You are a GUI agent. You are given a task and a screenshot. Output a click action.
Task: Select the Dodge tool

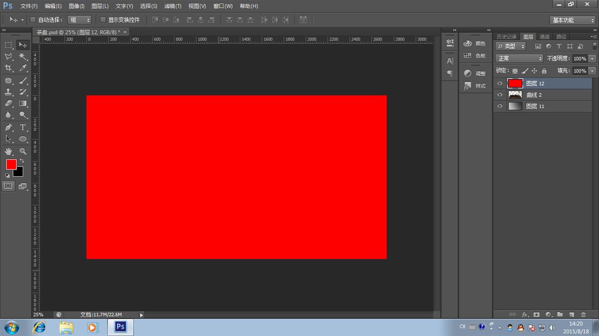[23, 115]
